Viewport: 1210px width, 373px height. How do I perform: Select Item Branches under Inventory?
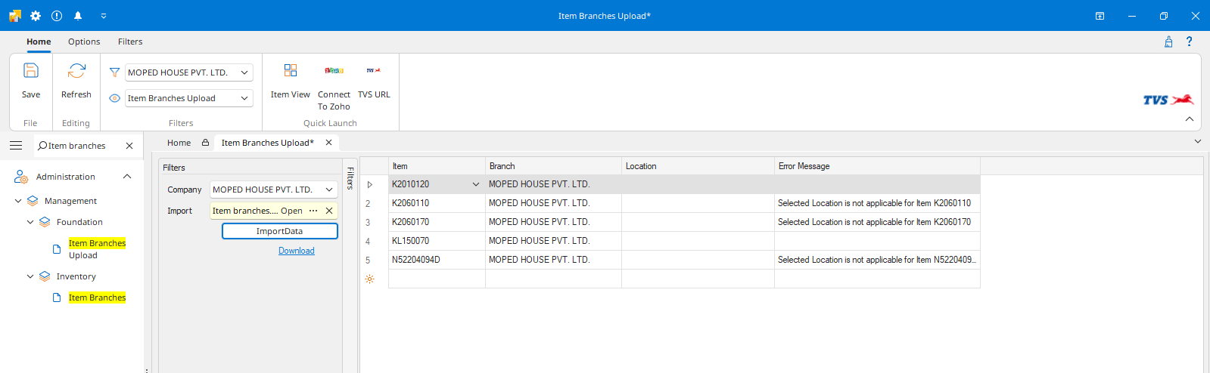click(97, 297)
